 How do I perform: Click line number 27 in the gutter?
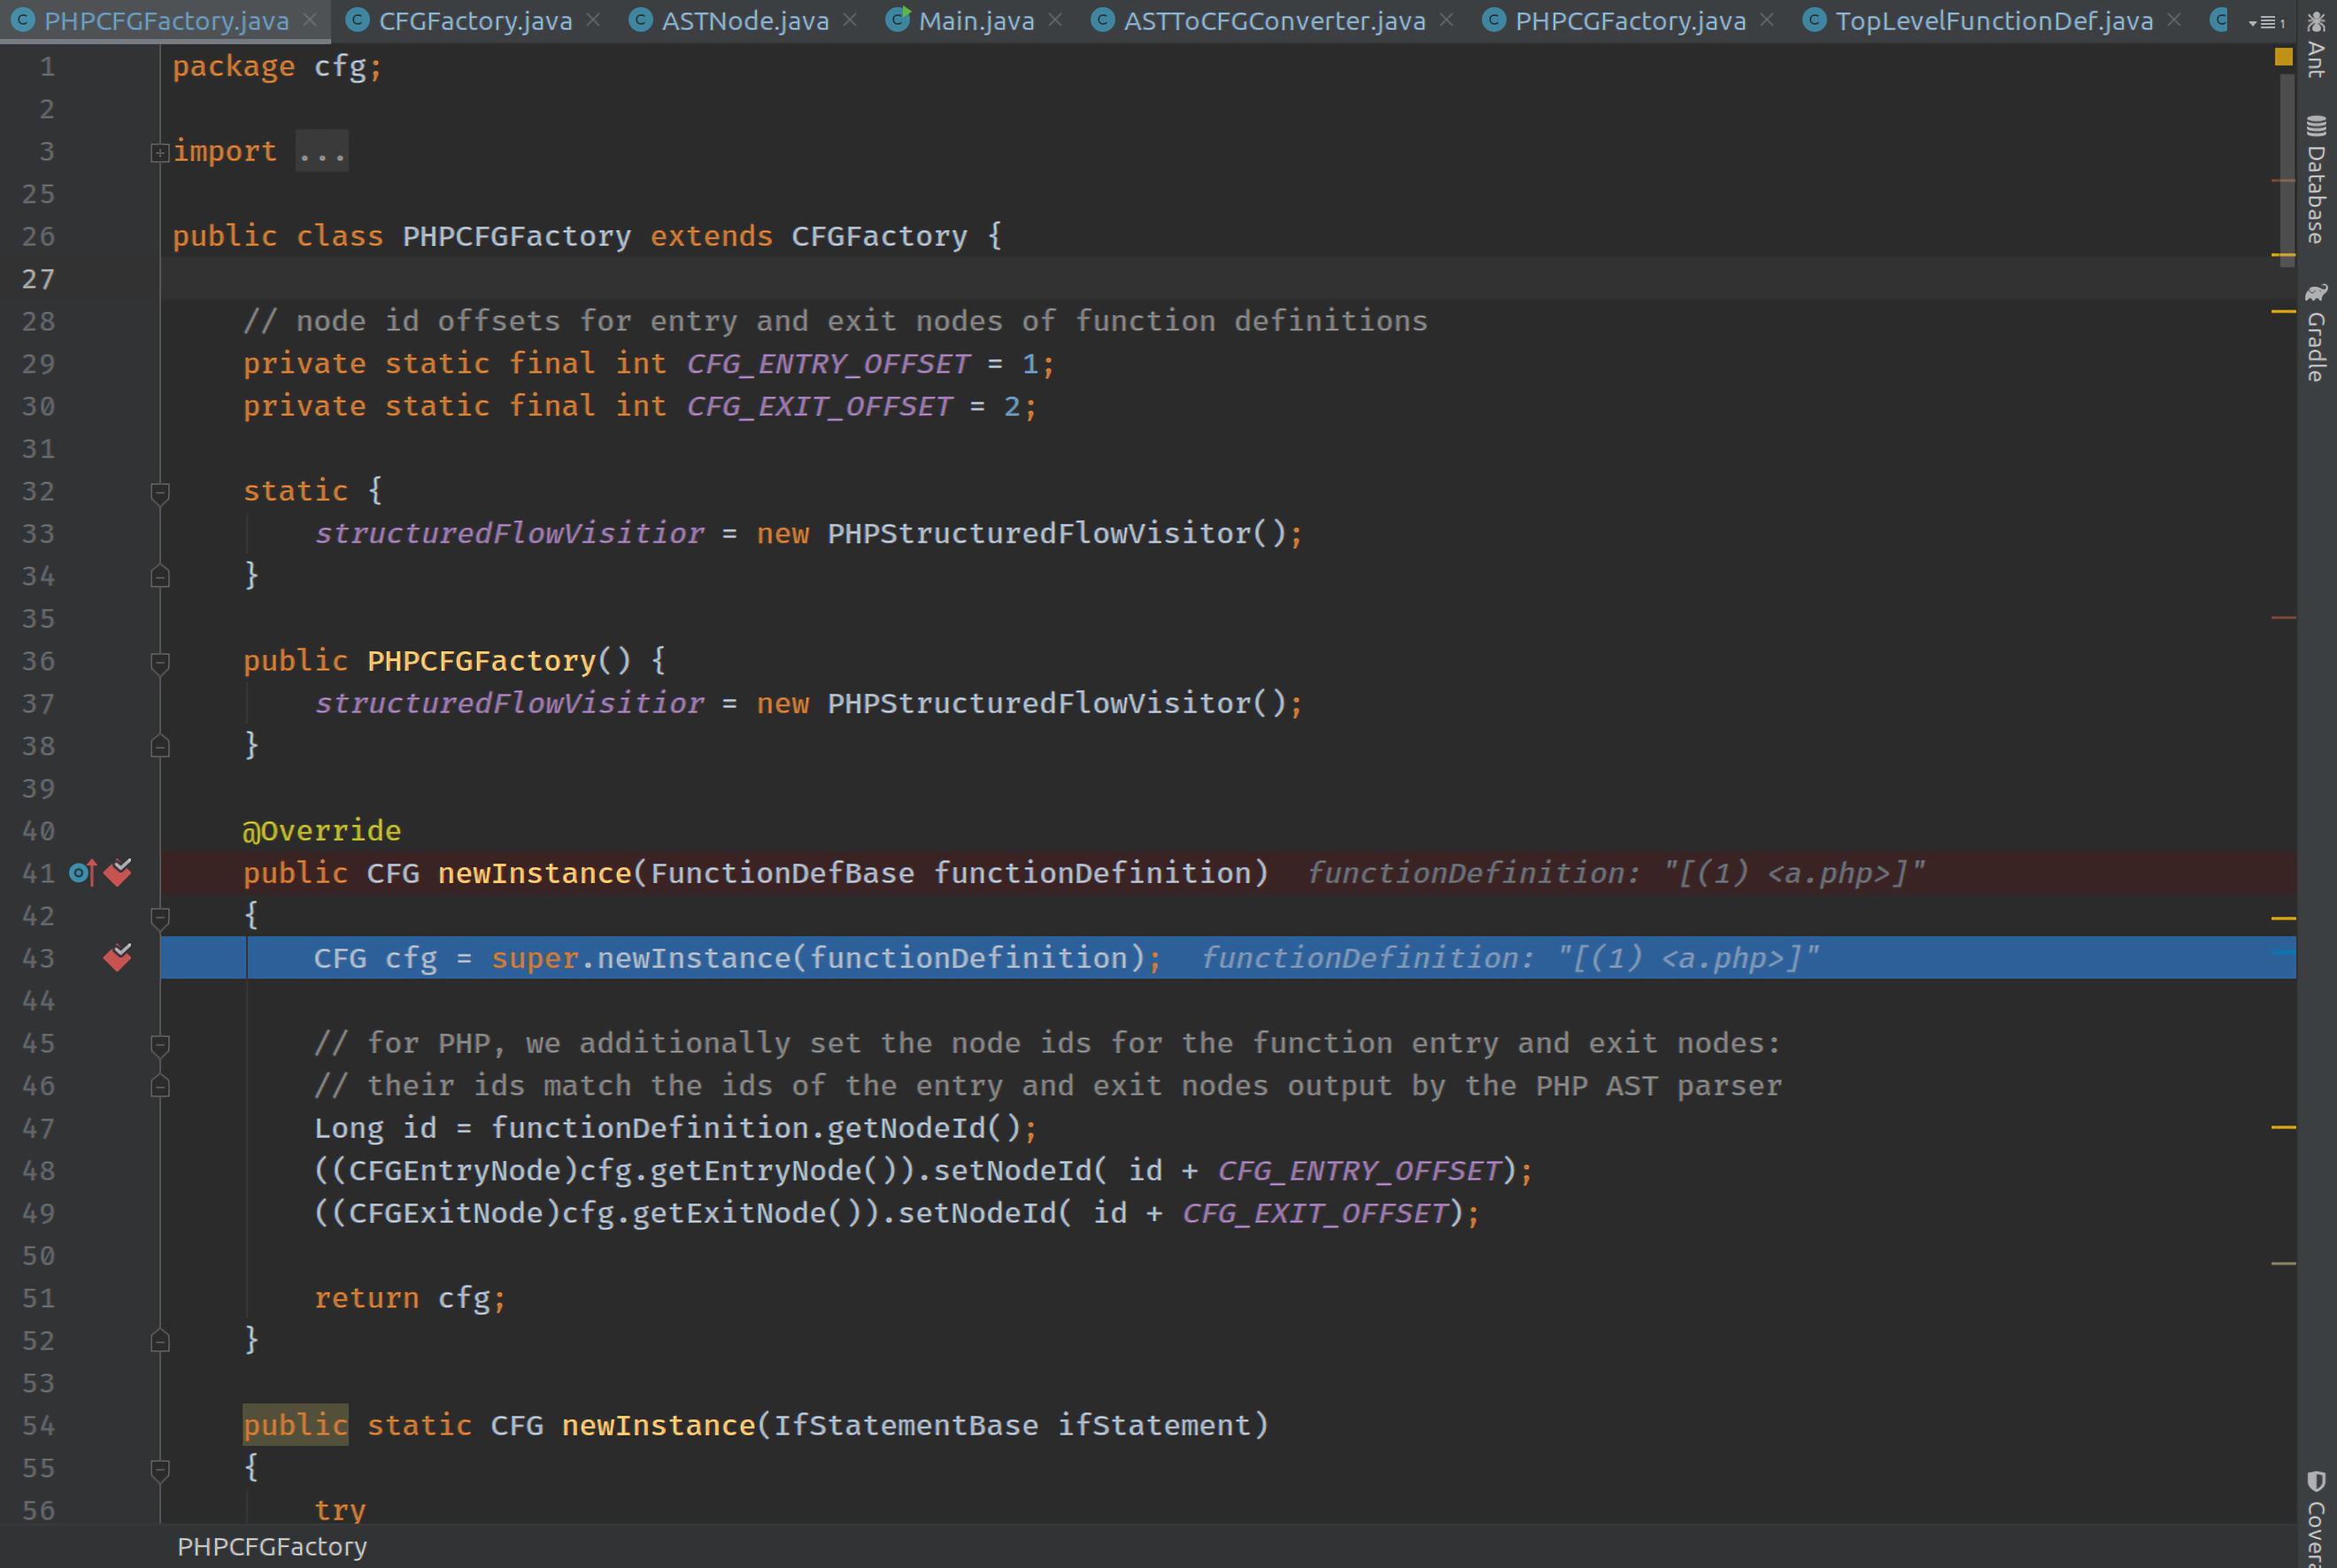38,279
